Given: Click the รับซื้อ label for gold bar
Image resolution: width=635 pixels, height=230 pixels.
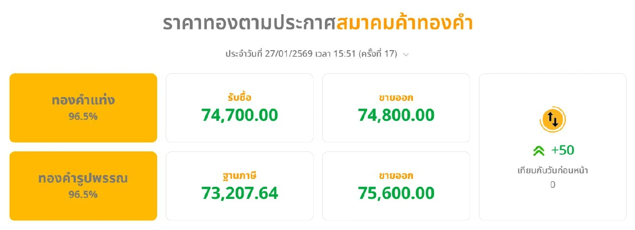Looking at the screenshot, I should point(239,98).
